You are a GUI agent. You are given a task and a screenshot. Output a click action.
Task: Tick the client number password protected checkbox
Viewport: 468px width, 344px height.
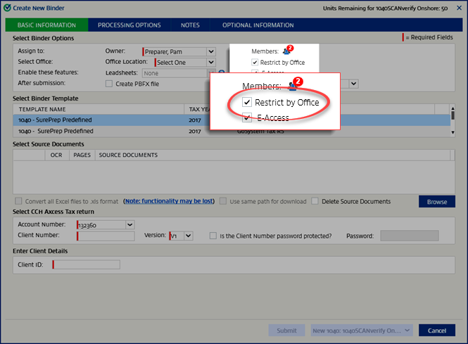213,236
